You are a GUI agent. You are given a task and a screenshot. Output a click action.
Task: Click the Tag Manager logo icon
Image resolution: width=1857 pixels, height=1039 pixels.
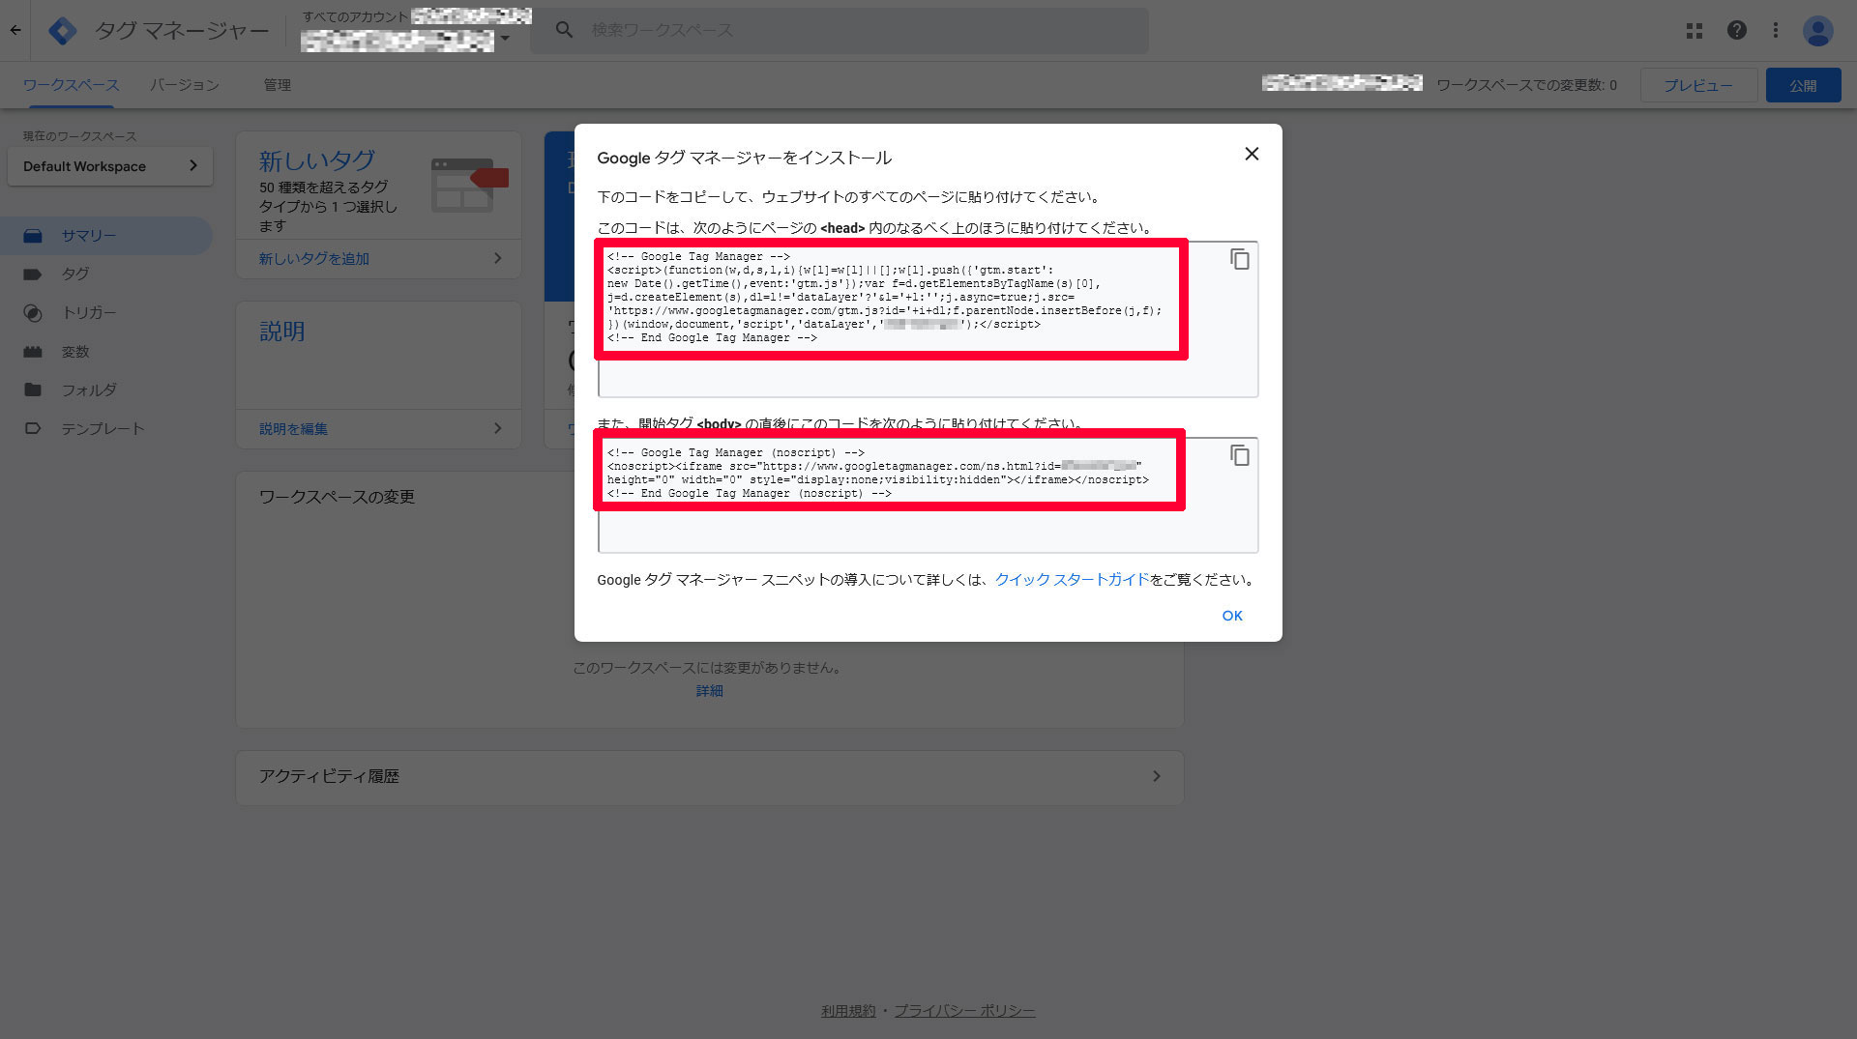point(63,31)
